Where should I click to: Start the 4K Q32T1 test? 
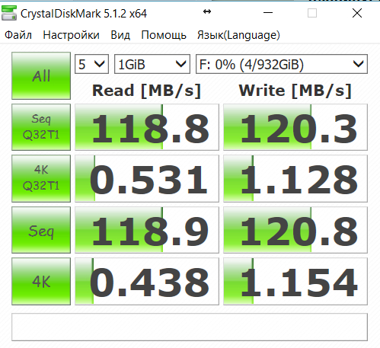click(41, 178)
